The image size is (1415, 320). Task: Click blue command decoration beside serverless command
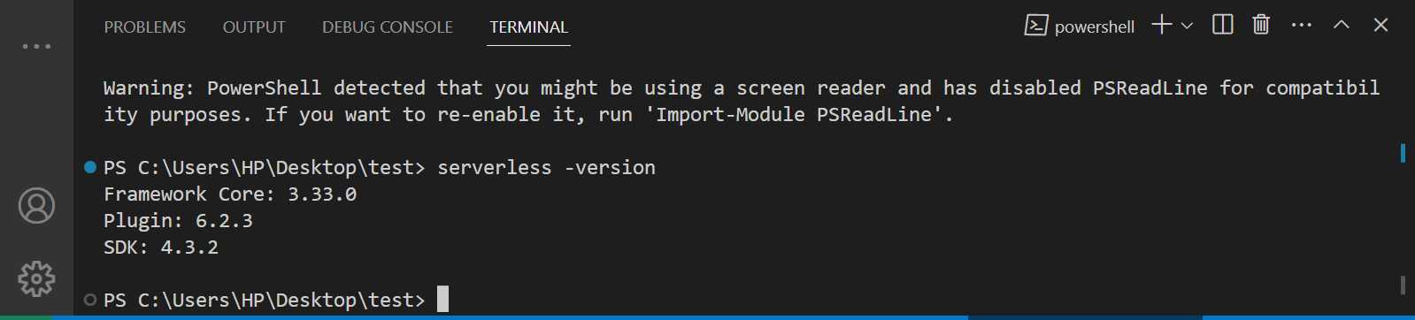pyautogui.click(x=90, y=167)
